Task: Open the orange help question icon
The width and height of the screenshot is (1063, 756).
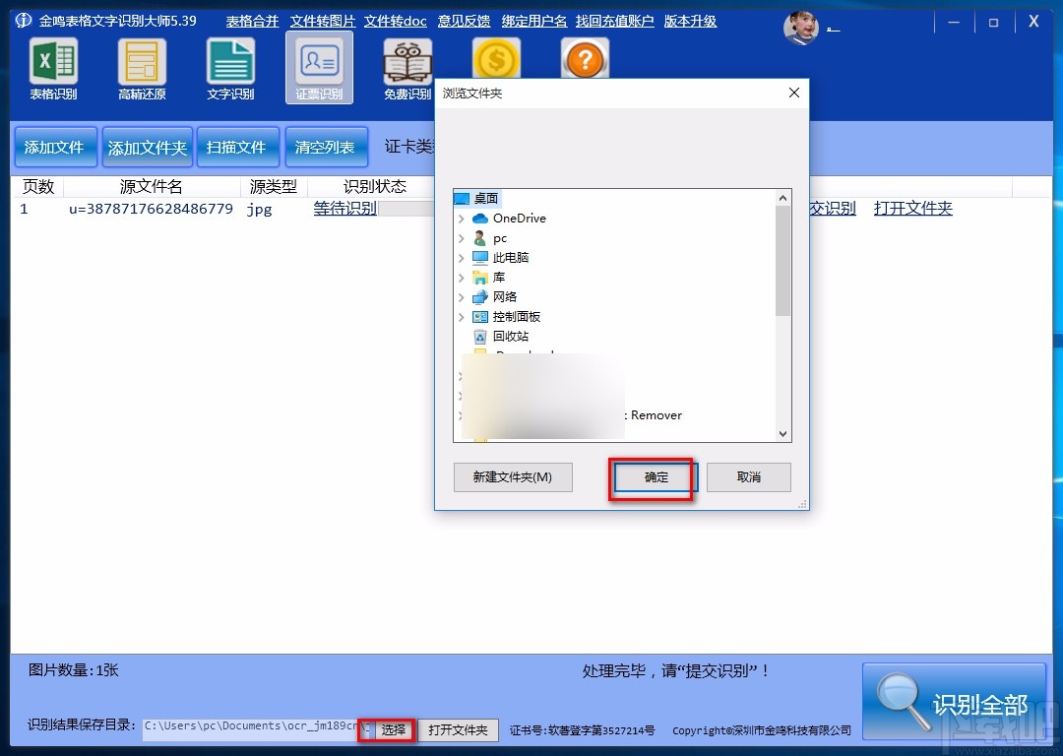Action: 585,59
